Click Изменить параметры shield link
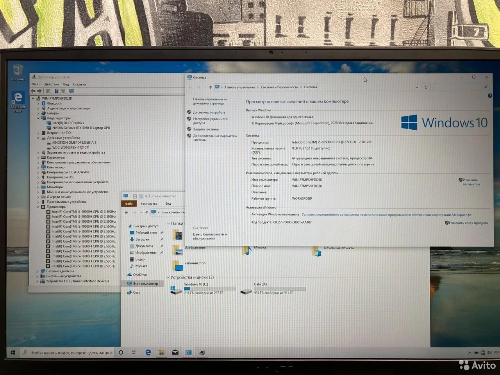500x375 pixels. tap(471, 182)
